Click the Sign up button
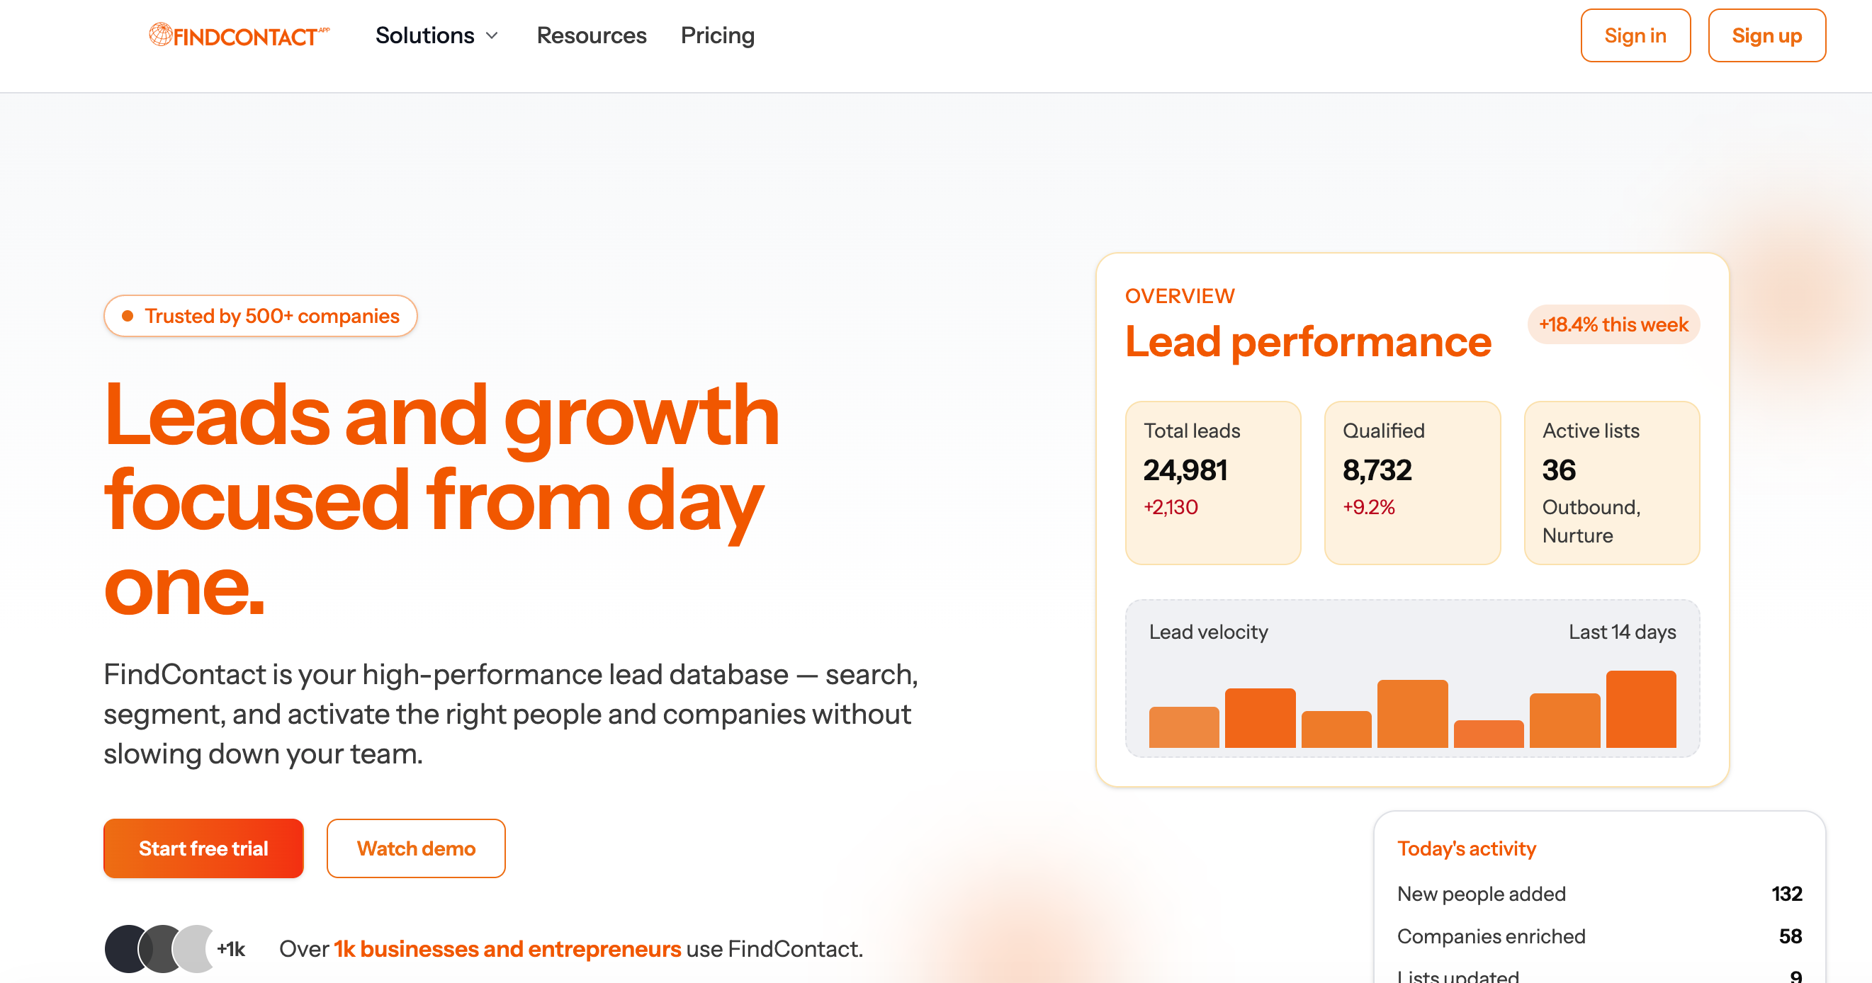The width and height of the screenshot is (1872, 983). (x=1766, y=35)
